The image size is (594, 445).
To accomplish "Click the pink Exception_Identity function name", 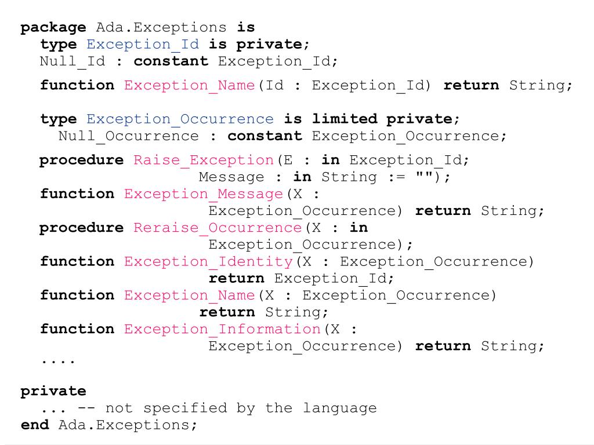I will point(208,262).
